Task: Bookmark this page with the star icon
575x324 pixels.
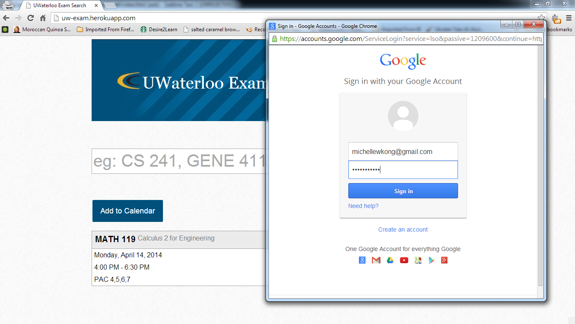Action: [x=541, y=18]
